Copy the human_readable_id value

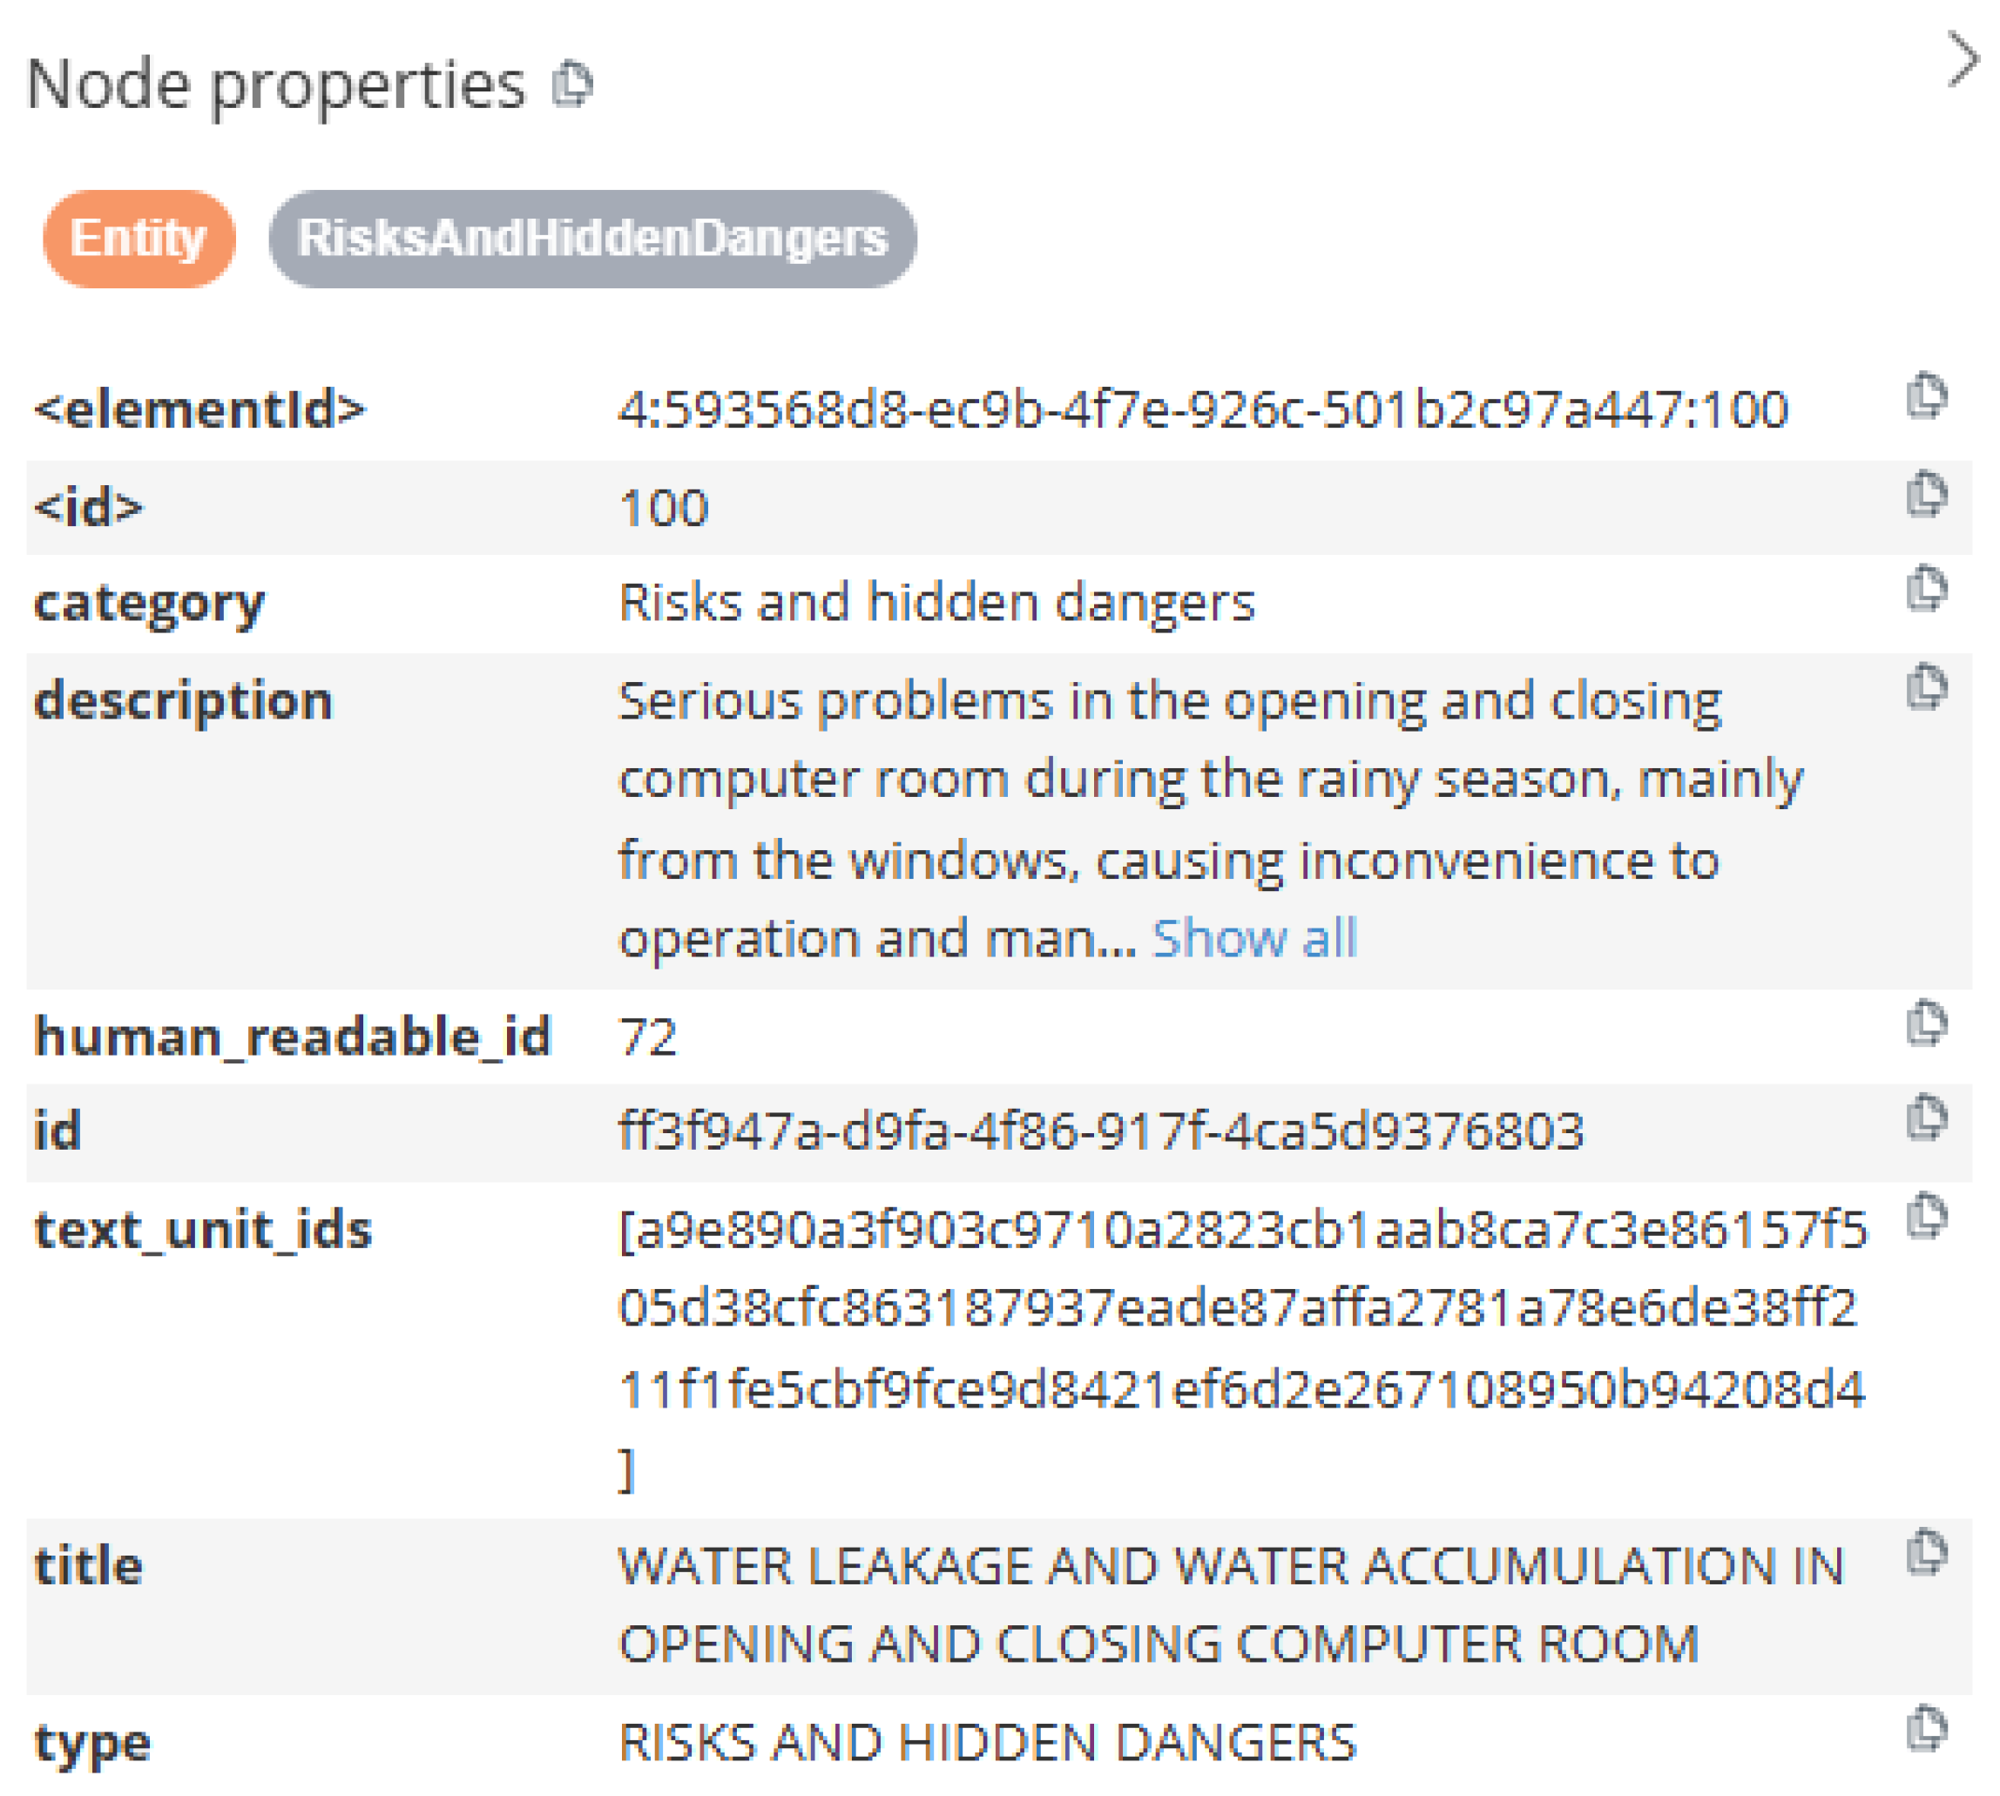[1925, 1023]
